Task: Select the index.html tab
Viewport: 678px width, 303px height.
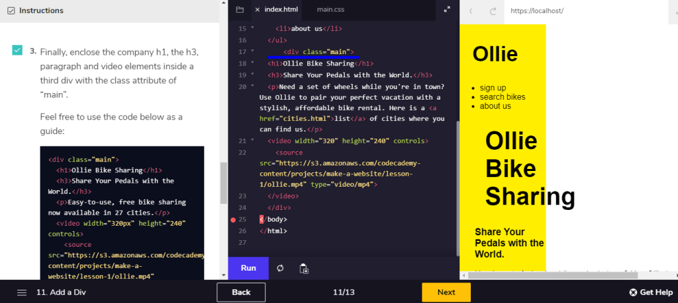Action: (281, 10)
